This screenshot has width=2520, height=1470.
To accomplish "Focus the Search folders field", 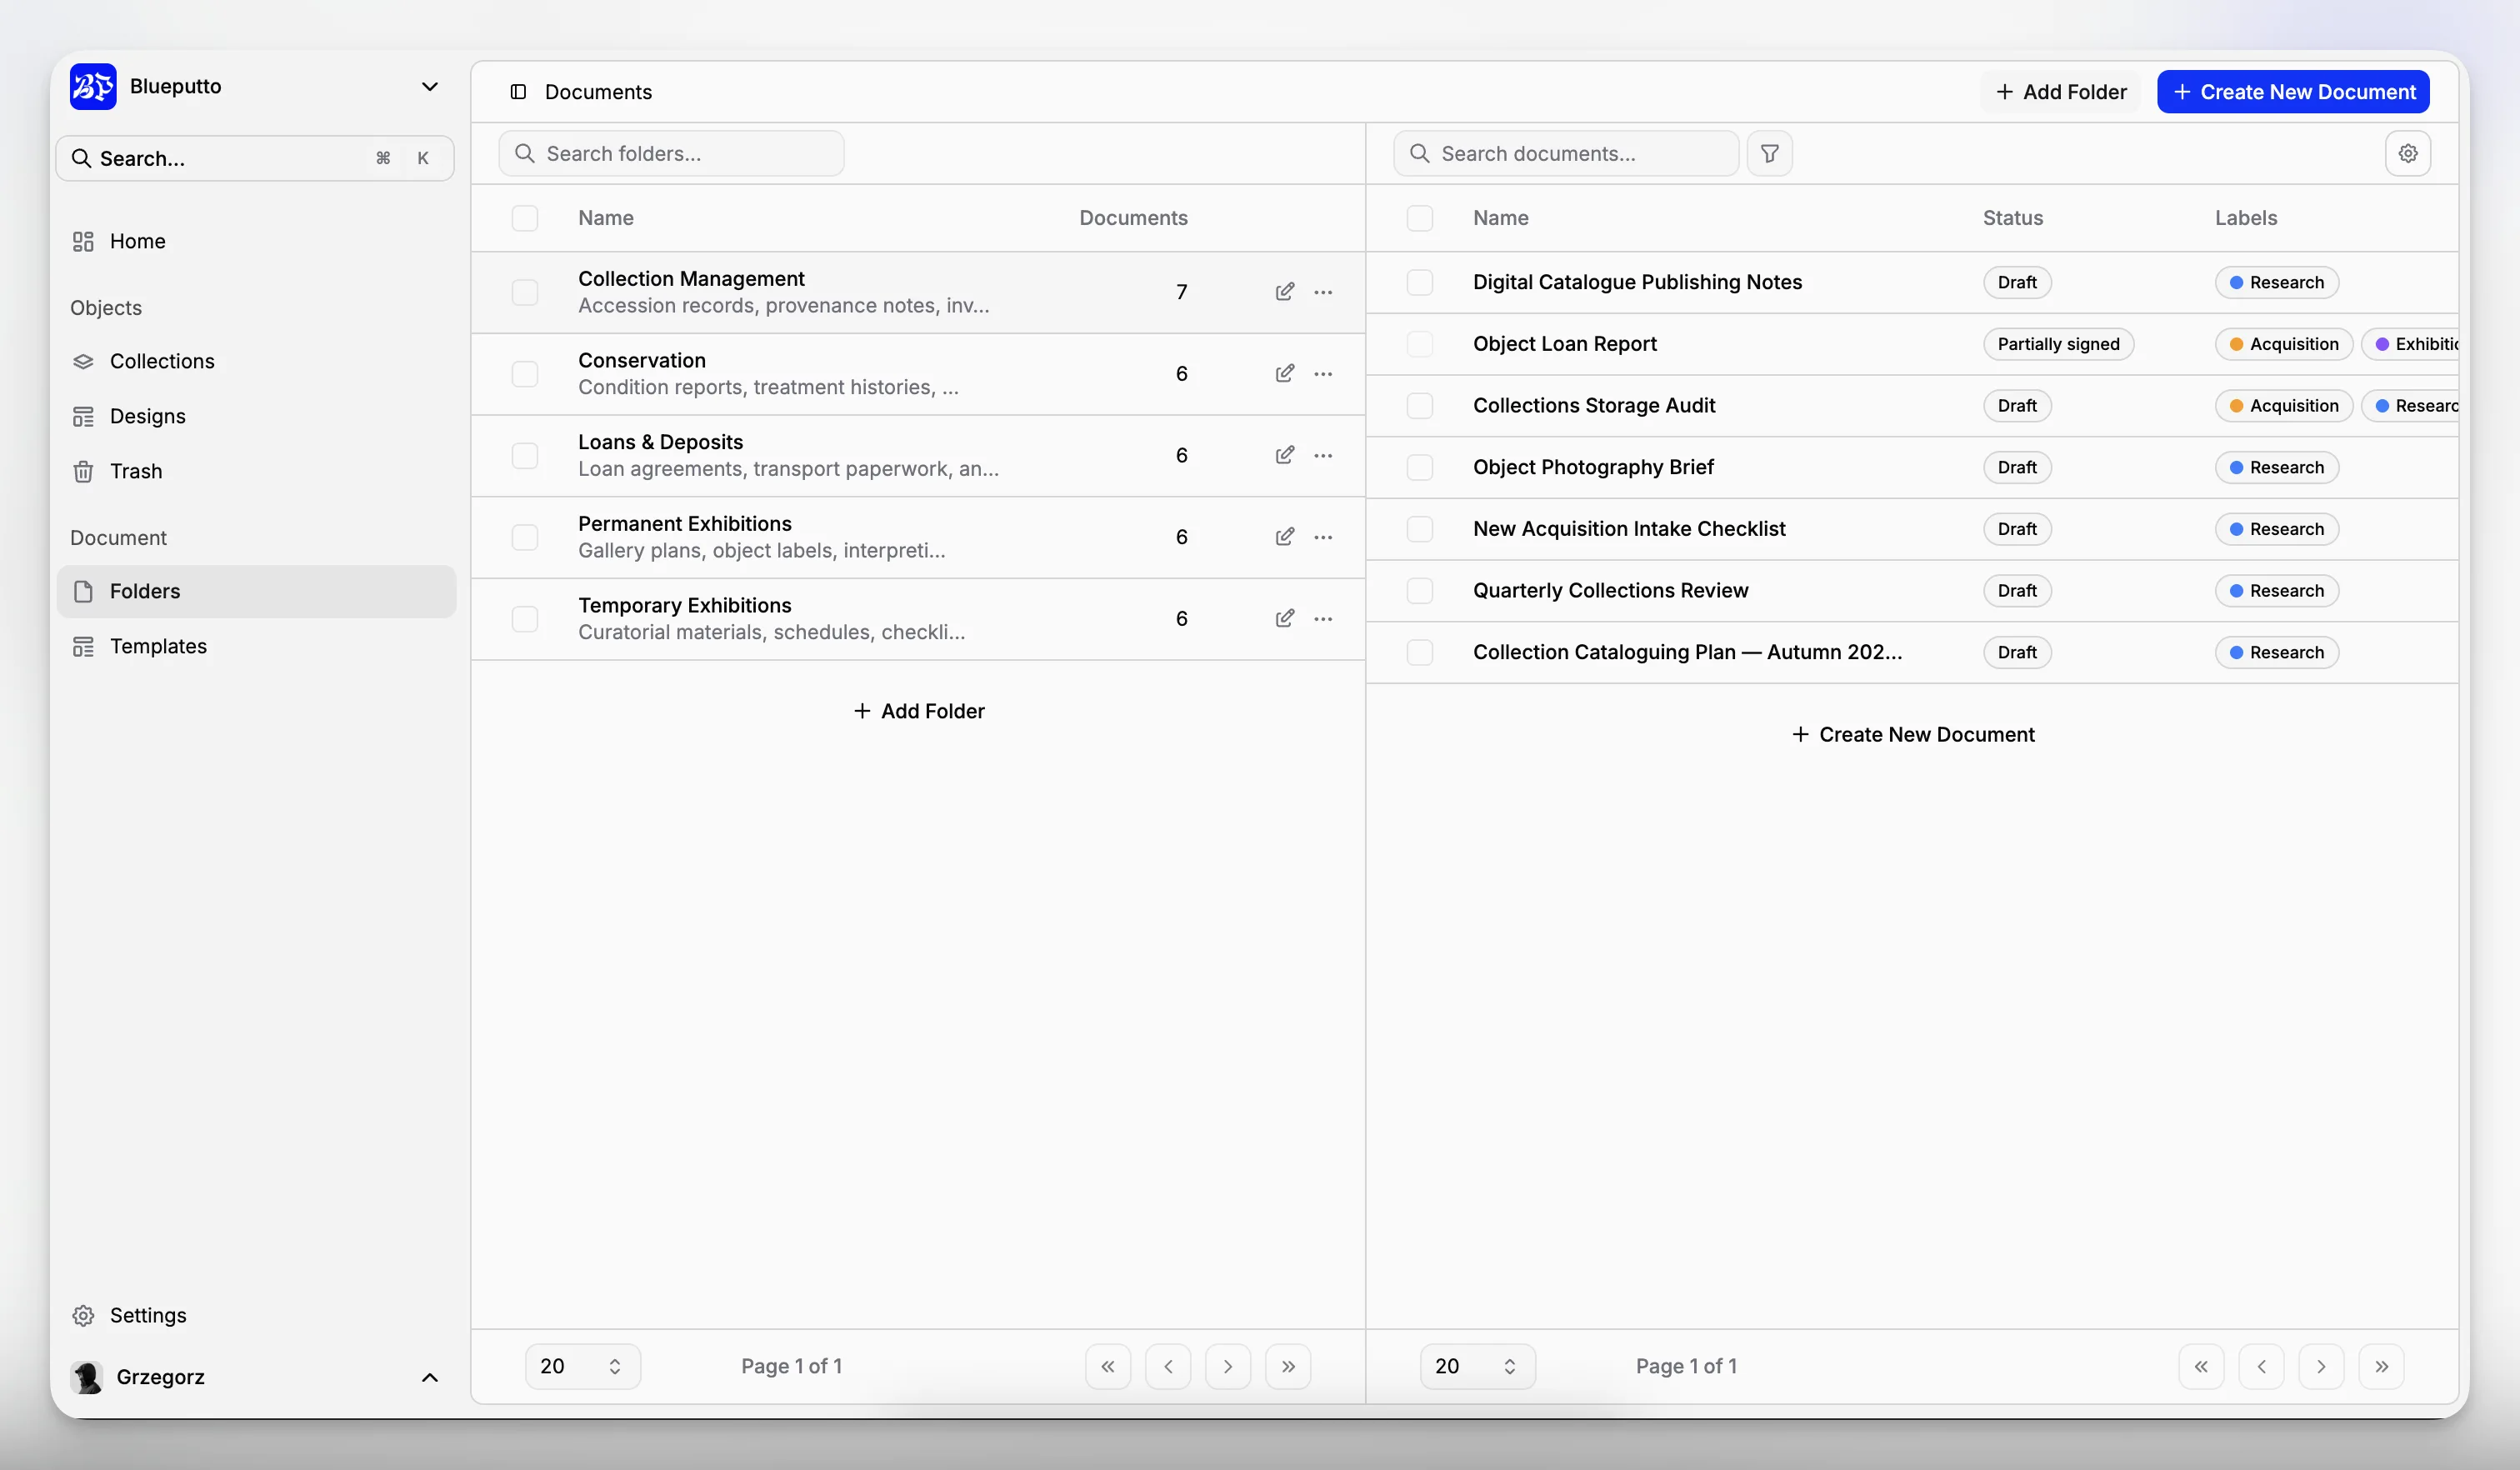I will click(671, 153).
